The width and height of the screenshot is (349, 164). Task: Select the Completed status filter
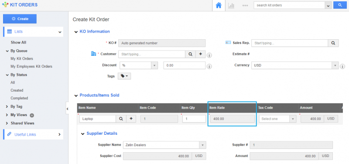click(19, 98)
